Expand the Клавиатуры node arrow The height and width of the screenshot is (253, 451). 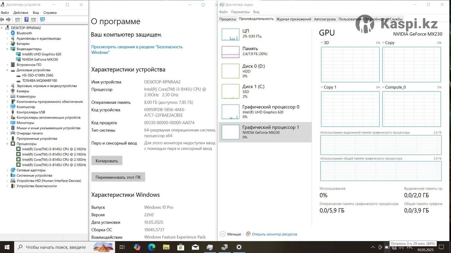[x=7, y=96]
